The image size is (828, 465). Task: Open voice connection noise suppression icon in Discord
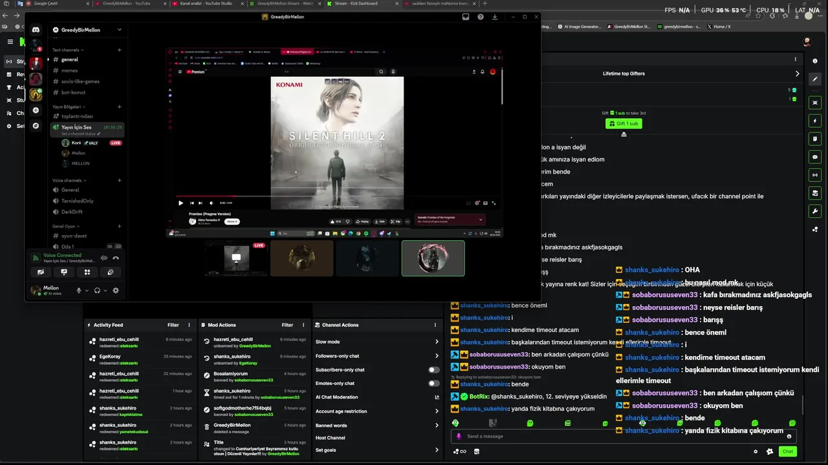(104, 258)
